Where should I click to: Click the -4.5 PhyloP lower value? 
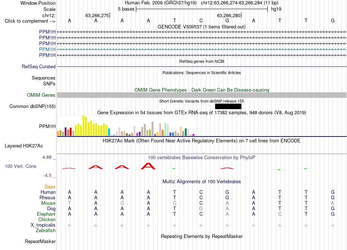click(47, 176)
